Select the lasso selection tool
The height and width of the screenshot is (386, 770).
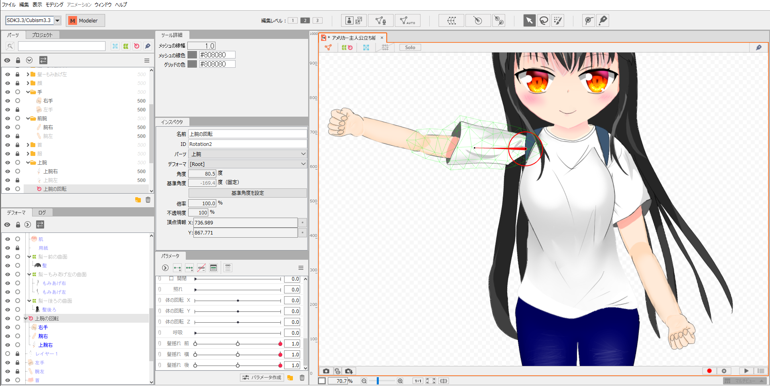pos(544,20)
